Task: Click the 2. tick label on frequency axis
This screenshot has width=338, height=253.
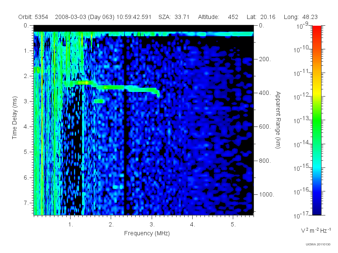Action: [111, 225]
